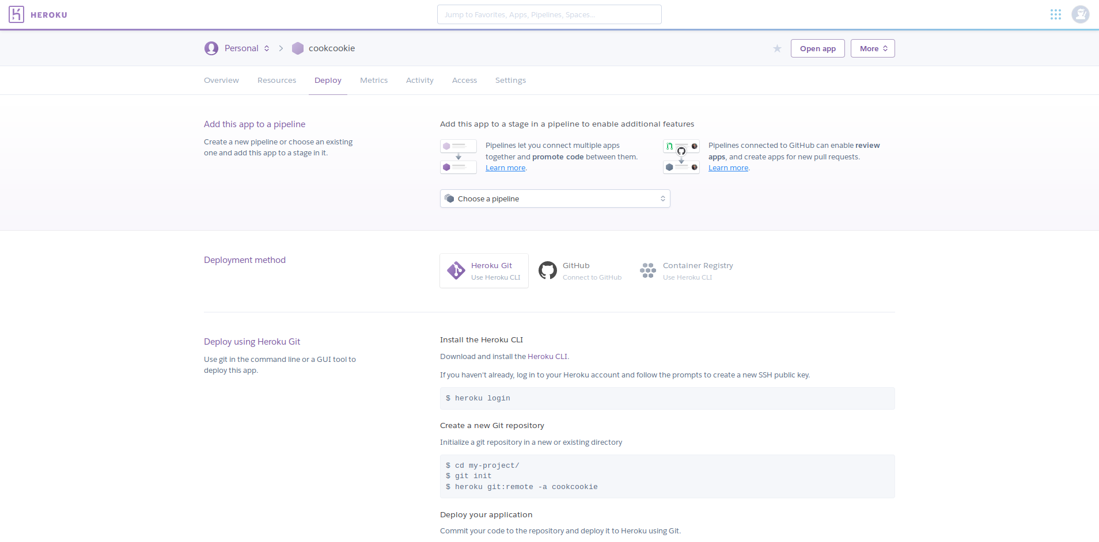The height and width of the screenshot is (542, 1099).
Task: Go to the Activity tab
Action: click(x=420, y=81)
